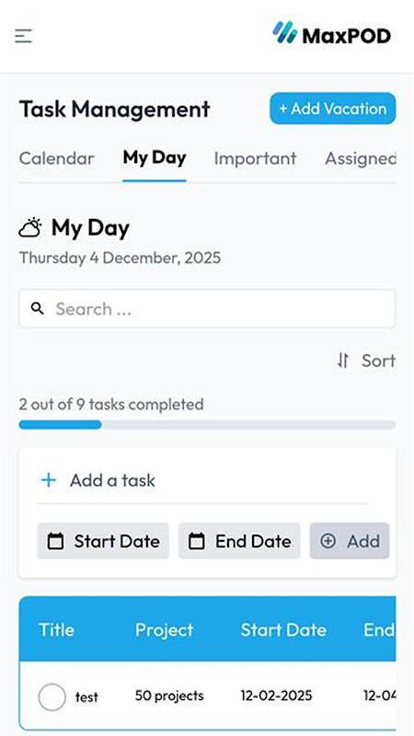Select the Assigned tab
Screen dimensions: 414x736
[x=361, y=158]
